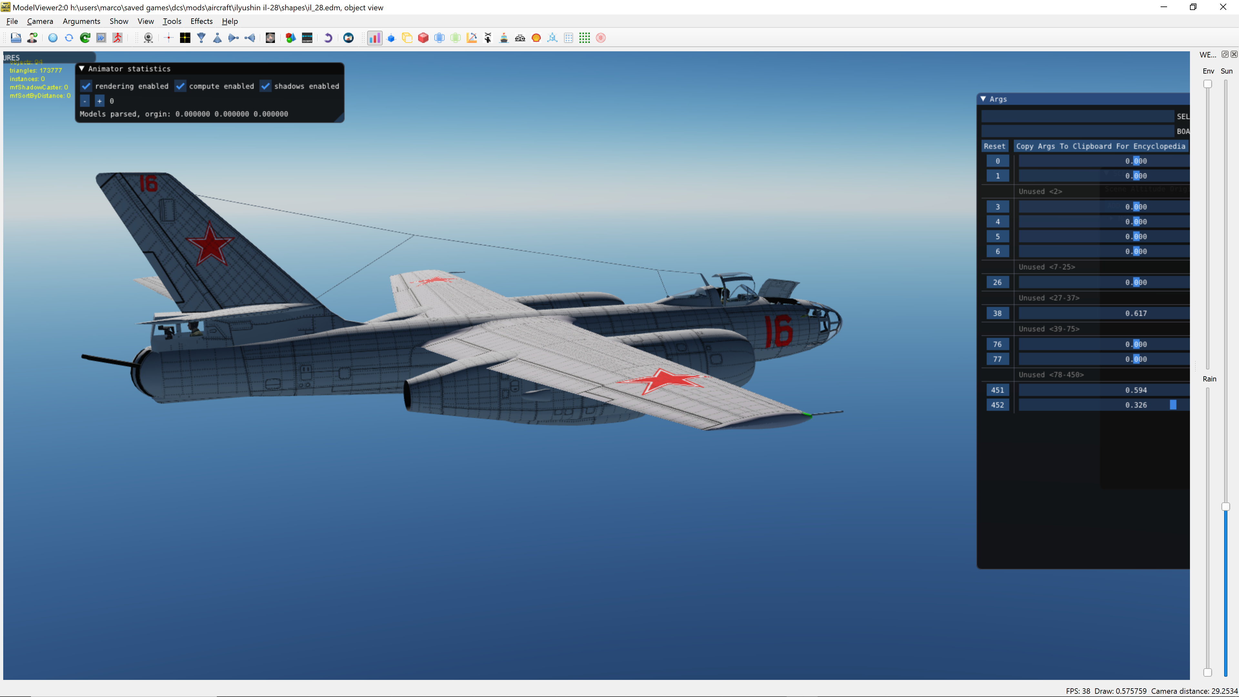The width and height of the screenshot is (1239, 697).
Task: Click the black square yellow cross icon
Action: tap(185, 38)
